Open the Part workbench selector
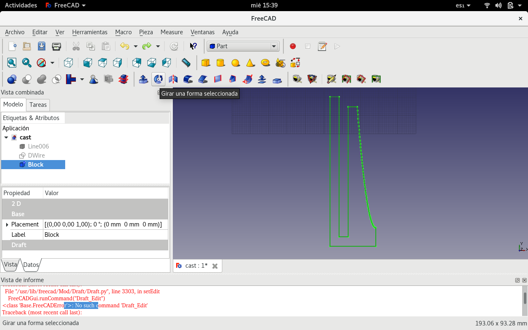This screenshot has height=330, width=528. pyautogui.click(x=243, y=46)
